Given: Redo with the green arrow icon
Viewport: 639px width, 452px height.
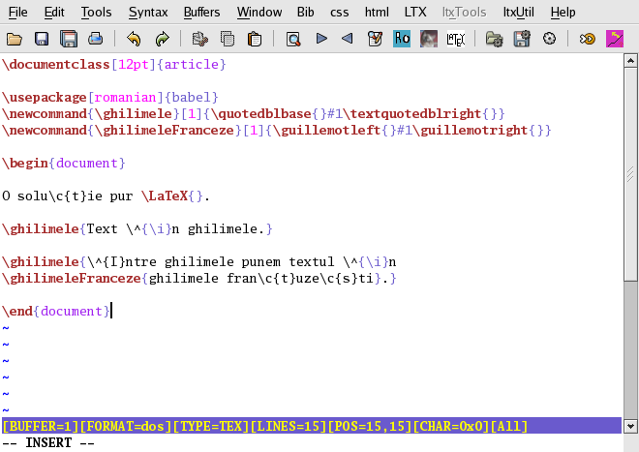Looking at the screenshot, I should coord(162,40).
